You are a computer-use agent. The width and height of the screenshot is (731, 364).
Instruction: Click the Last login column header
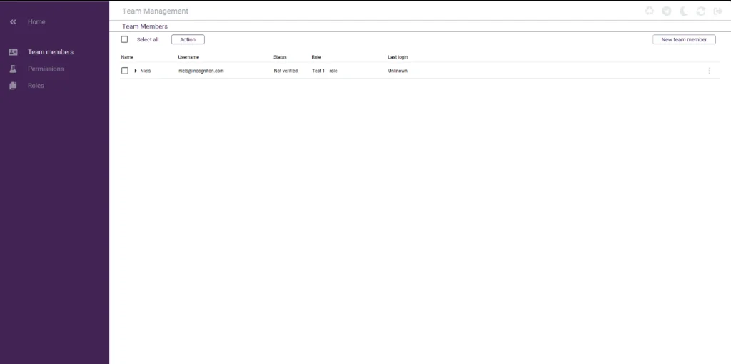click(398, 57)
